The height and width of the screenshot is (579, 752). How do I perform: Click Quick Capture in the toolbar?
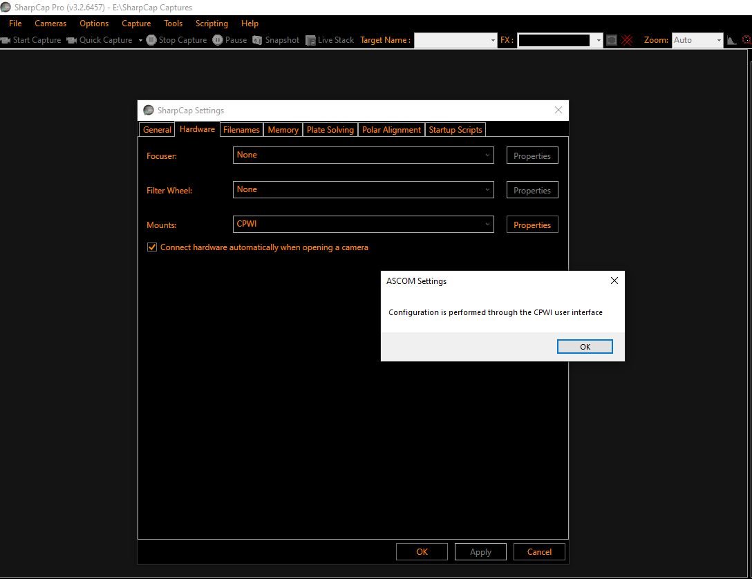pyautogui.click(x=100, y=40)
